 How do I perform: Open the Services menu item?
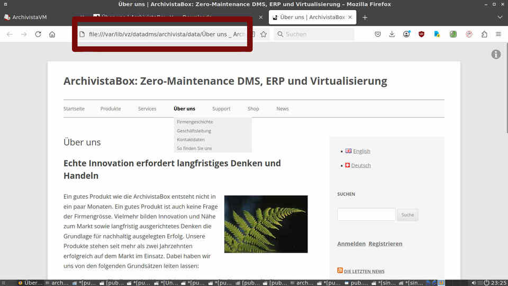[147, 109]
